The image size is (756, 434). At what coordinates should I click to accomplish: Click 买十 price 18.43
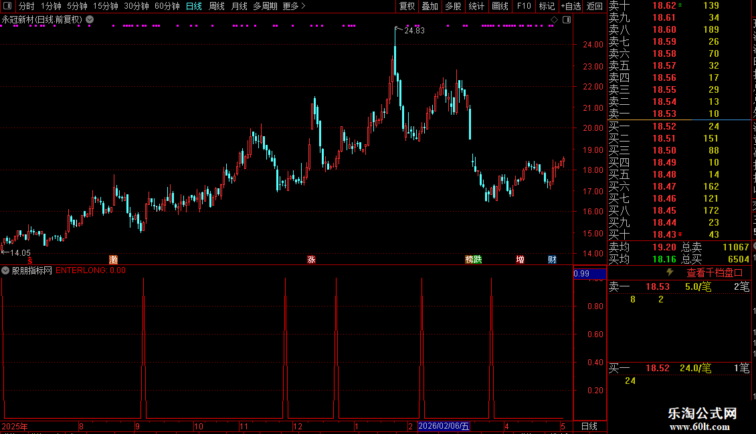[664, 234]
